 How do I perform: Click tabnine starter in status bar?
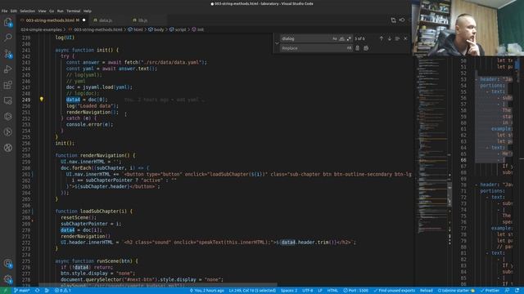click(x=456, y=291)
